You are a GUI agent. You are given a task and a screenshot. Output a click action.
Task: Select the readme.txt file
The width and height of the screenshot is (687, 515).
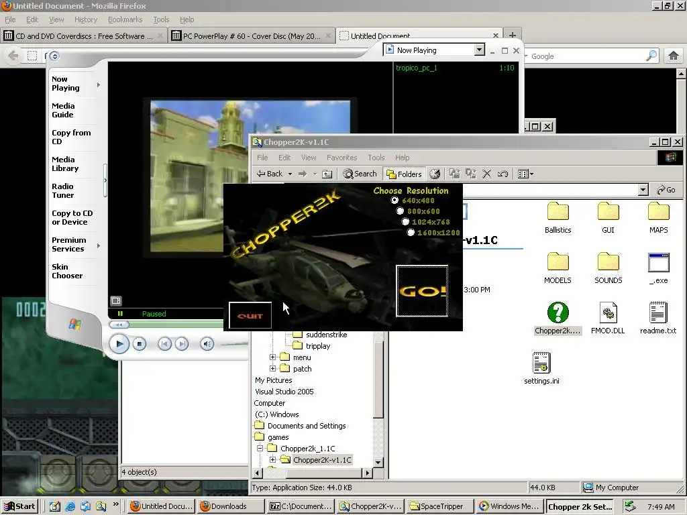[659, 319]
